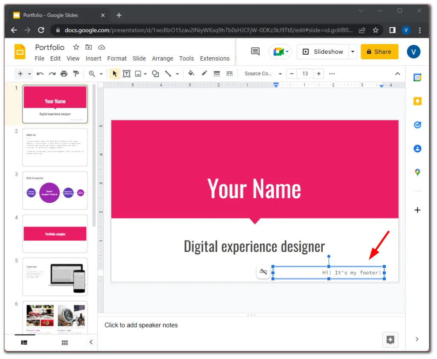437x359 pixels.
Task: Click the Fill color tool
Action: tap(191, 73)
